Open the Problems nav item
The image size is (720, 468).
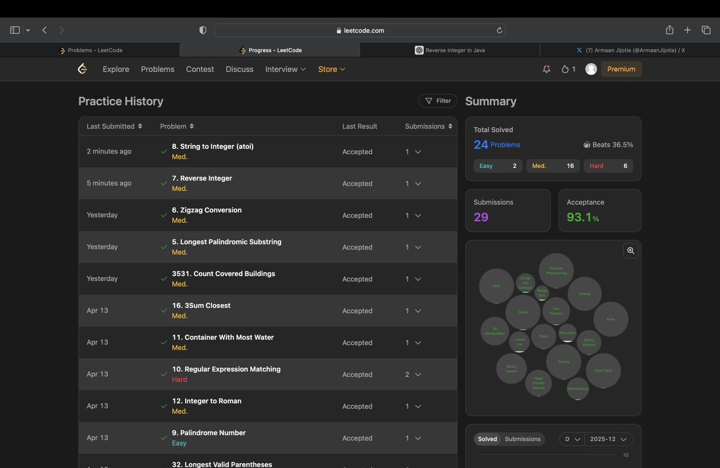[157, 69]
